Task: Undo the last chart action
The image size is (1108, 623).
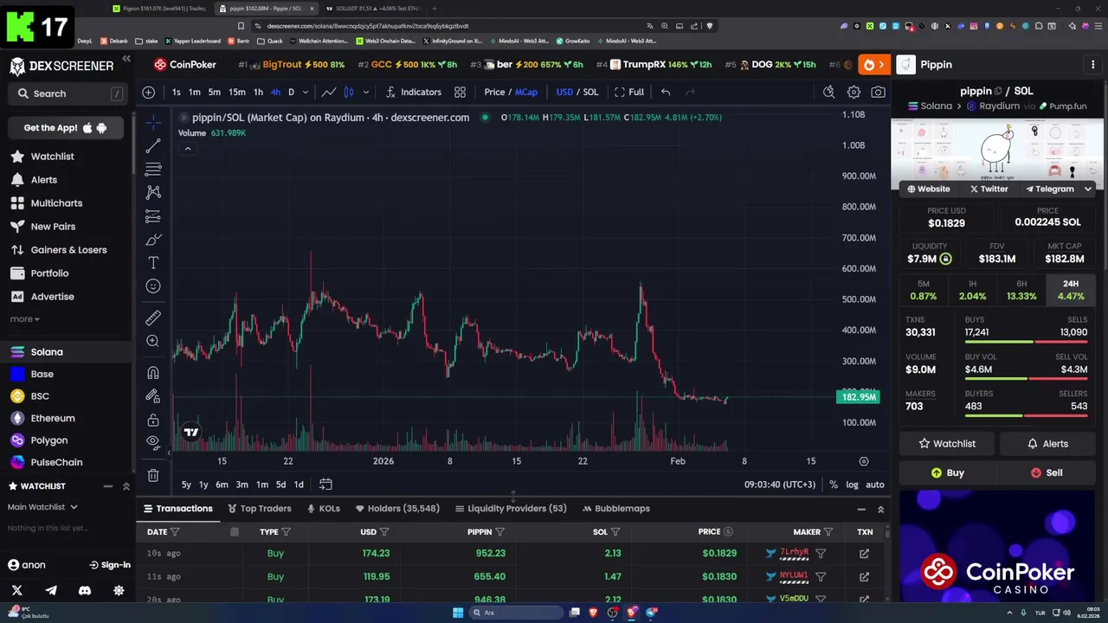Action: [666, 92]
